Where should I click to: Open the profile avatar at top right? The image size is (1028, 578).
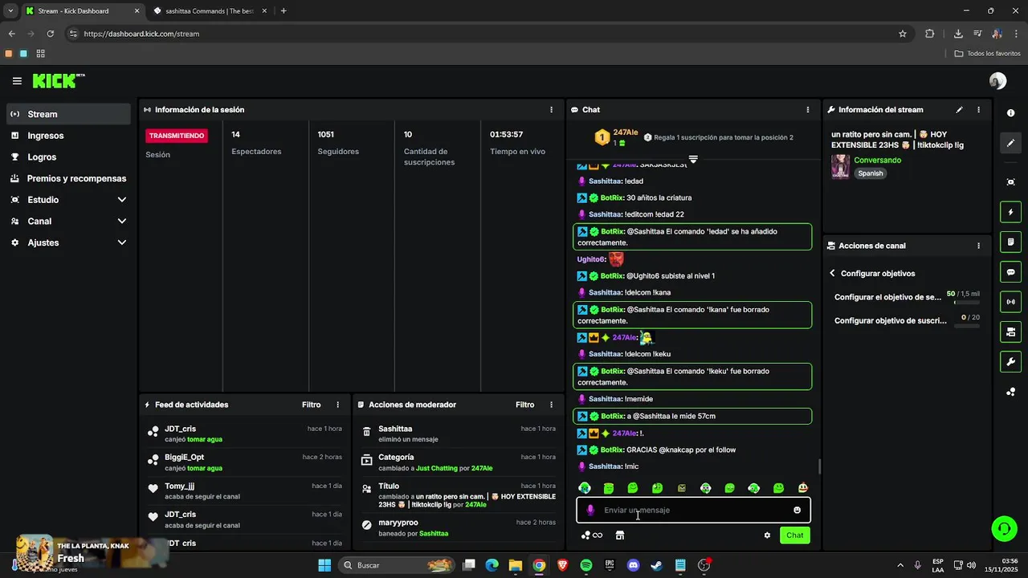tap(997, 81)
